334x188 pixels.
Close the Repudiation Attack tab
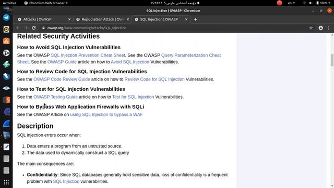click(x=127, y=19)
